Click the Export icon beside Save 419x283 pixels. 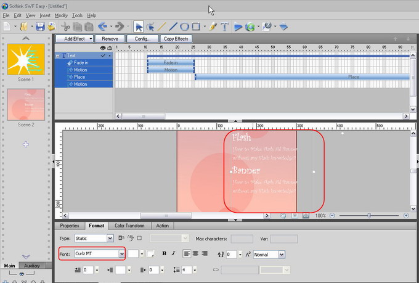pyautogui.click(x=52, y=27)
